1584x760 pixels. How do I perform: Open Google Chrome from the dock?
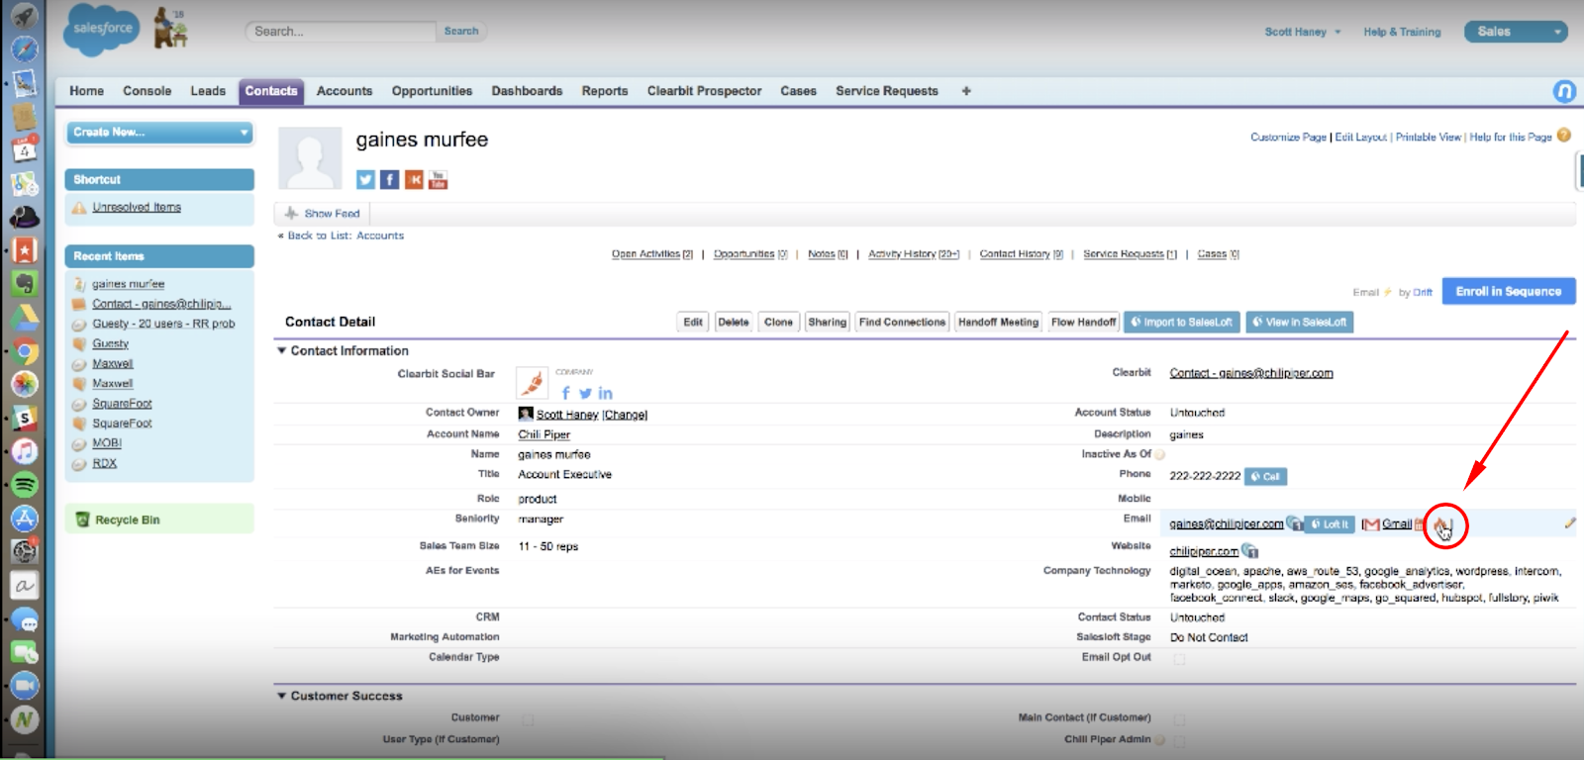tap(24, 350)
